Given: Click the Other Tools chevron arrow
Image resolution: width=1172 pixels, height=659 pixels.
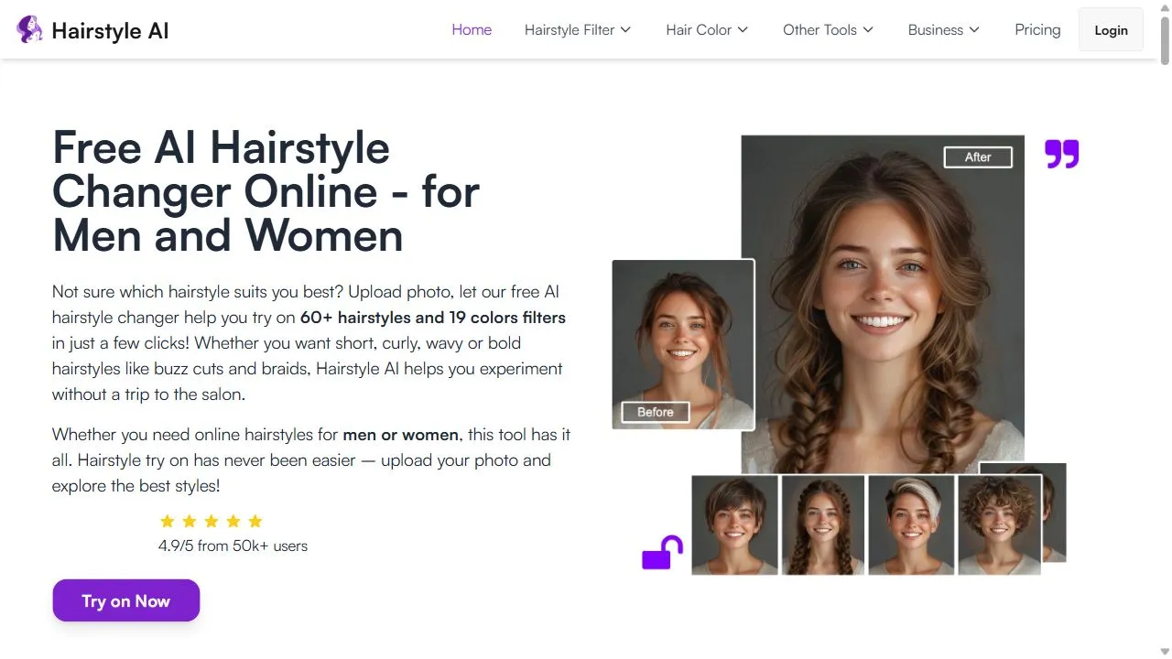Looking at the screenshot, I should pyautogui.click(x=868, y=29).
